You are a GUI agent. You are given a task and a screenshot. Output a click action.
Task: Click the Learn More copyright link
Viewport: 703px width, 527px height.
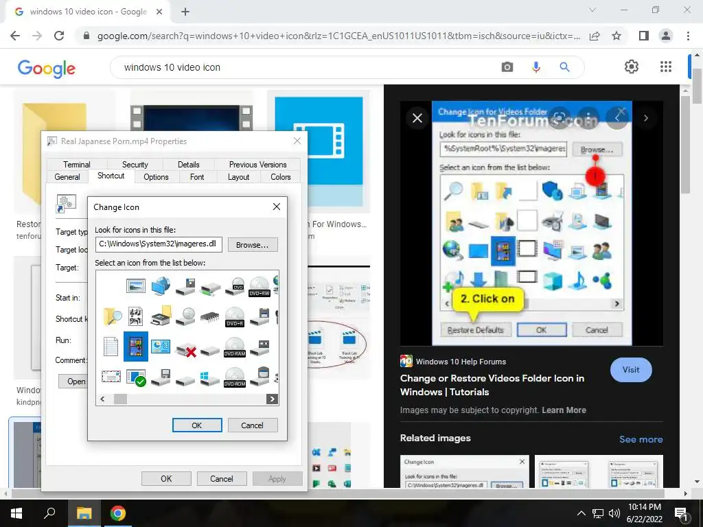click(x=564, y=410)
